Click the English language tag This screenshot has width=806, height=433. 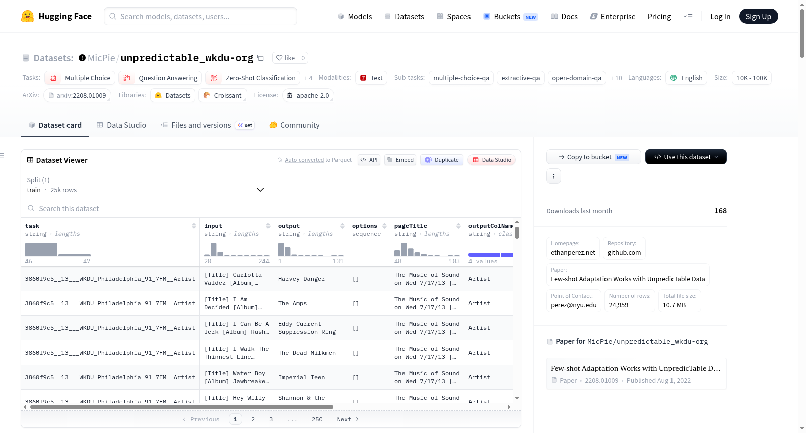click(x=686, y=78)
